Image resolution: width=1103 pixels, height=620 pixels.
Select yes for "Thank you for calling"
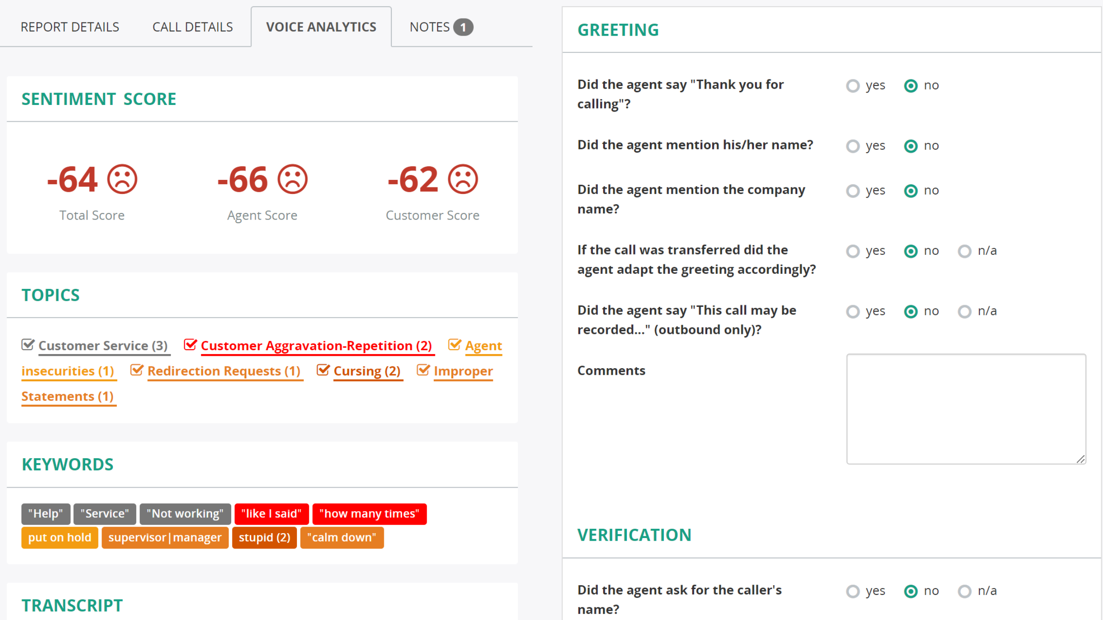[x=853, y=86]
